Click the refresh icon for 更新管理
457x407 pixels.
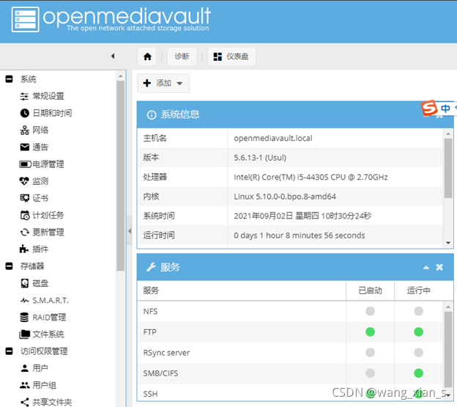pyautogui.click(x=25, y=232)
